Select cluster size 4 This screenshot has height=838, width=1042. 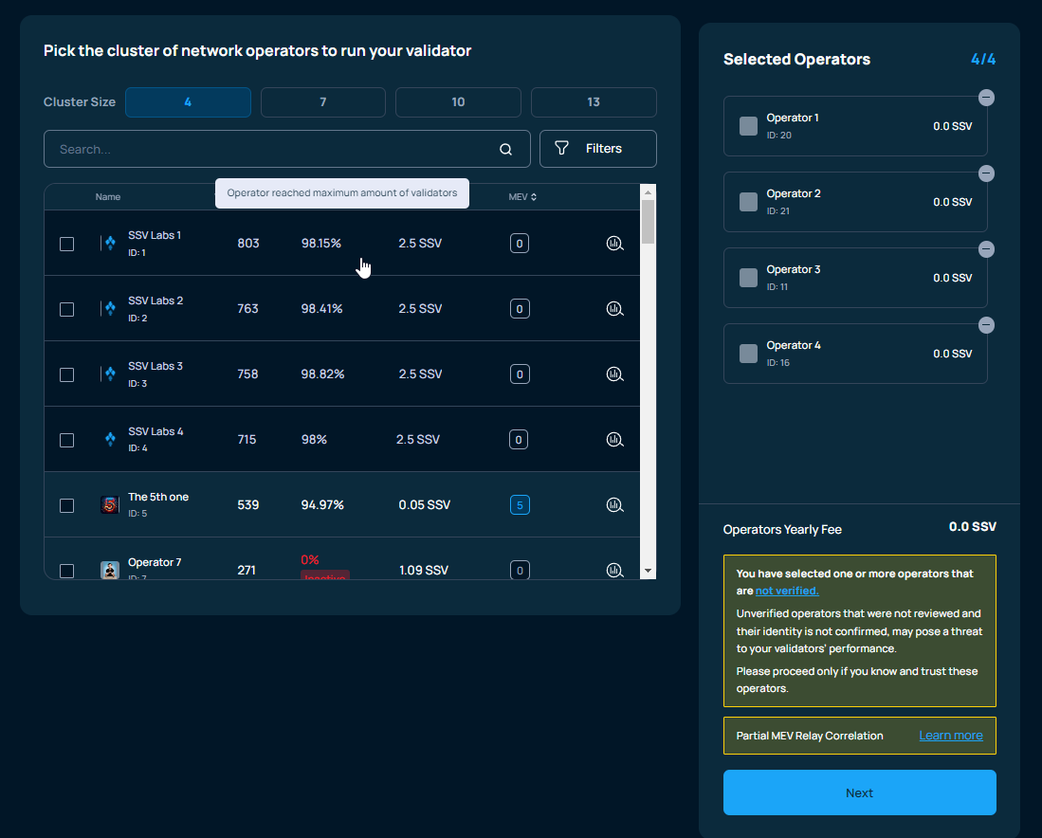point(188,102)
